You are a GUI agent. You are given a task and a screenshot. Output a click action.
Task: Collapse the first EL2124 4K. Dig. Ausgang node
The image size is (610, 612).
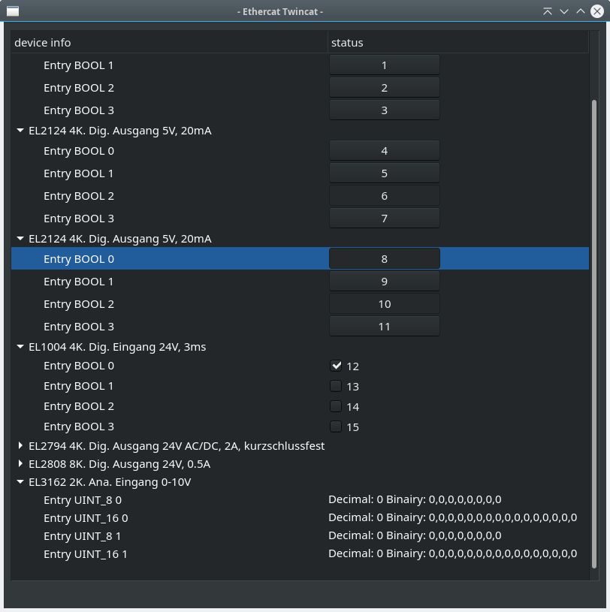(x=20, y=131)
